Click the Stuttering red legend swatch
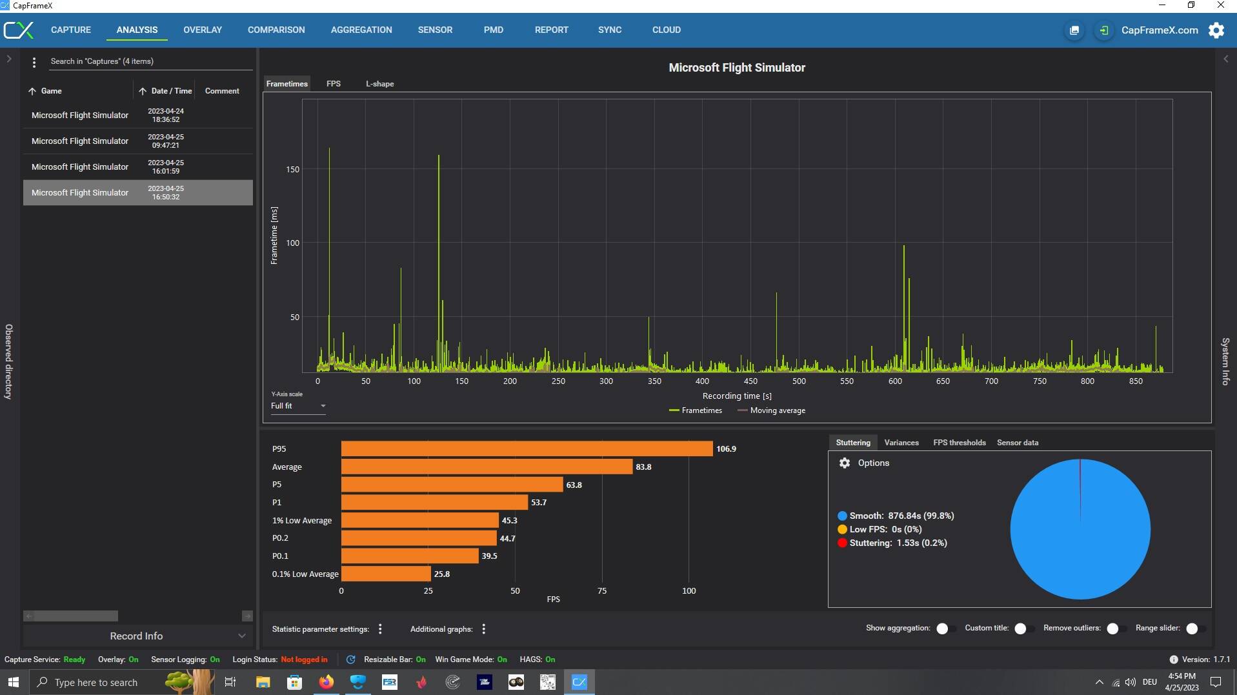This screenshot has width=1237, height=695. [842, 543]
